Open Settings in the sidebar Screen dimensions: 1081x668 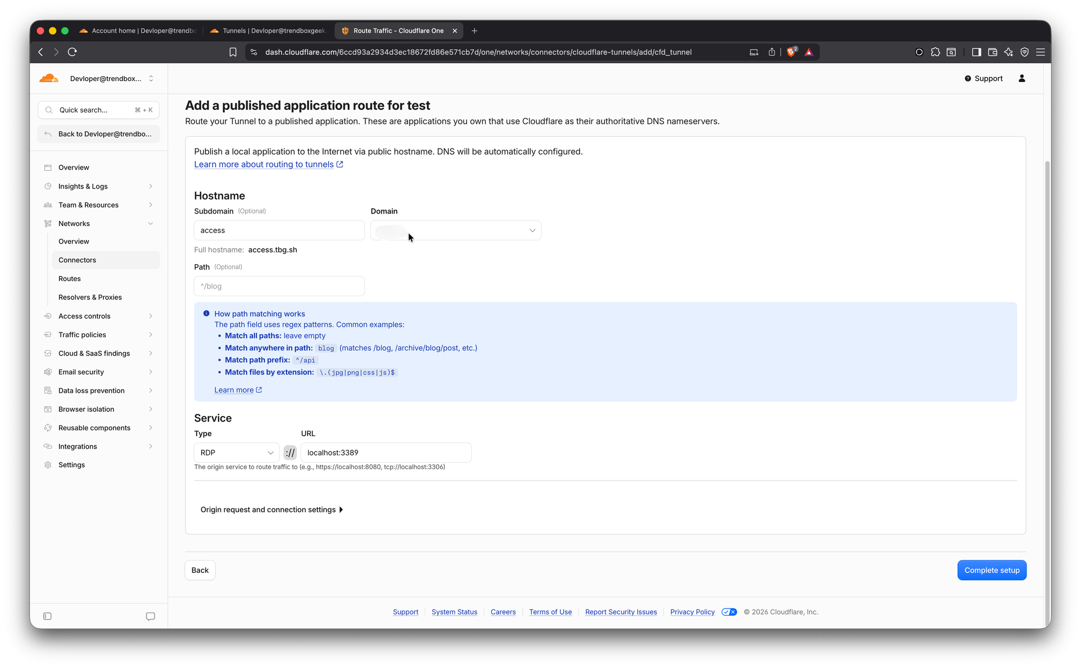(x=98, y=465)
